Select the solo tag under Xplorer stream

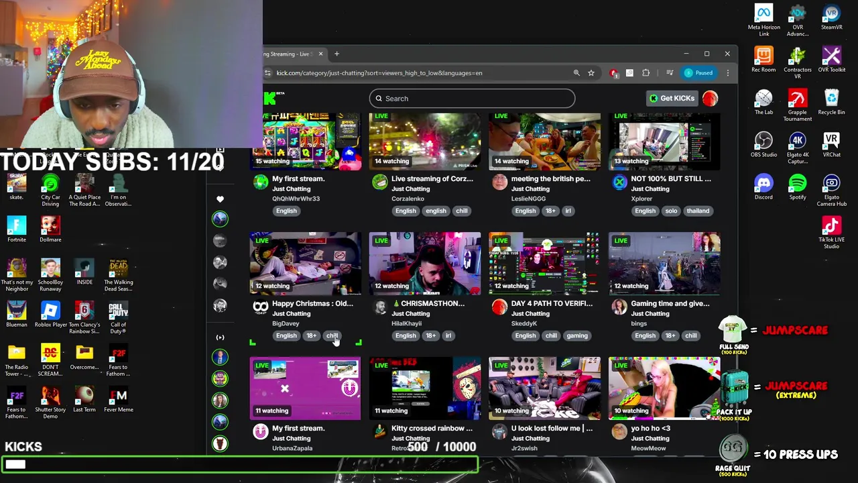pyautogui.click(x=671, y=211)
